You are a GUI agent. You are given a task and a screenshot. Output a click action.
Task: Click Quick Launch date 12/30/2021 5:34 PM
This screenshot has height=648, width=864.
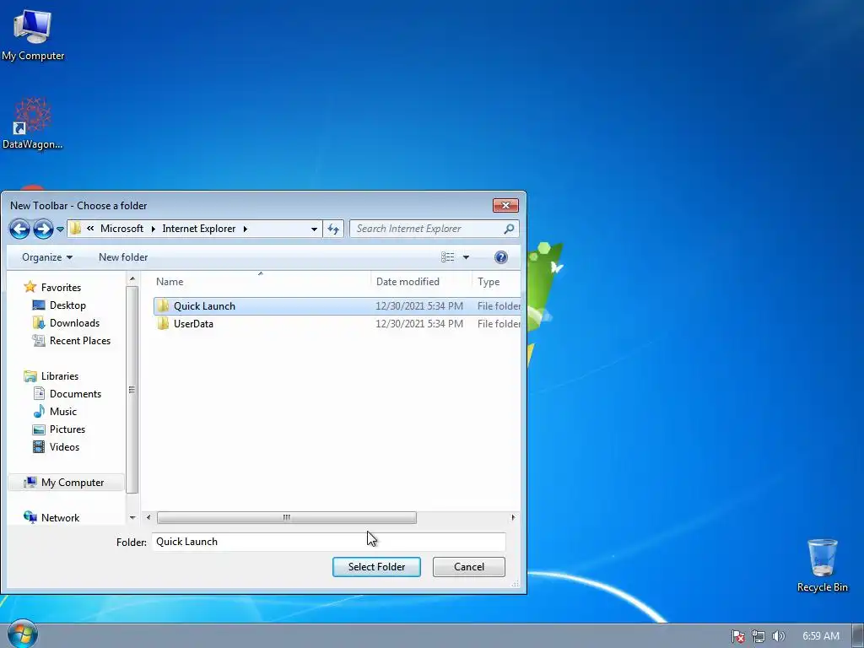(419, 305)
